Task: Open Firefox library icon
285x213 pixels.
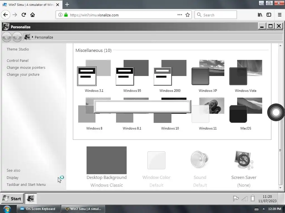Action: click(260, 15)
